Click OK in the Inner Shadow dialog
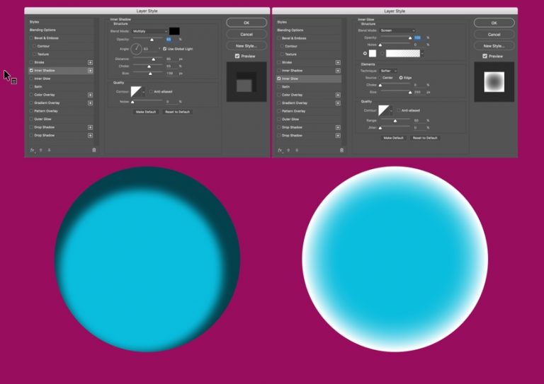The image size is (544, 384). pos(246,23)
